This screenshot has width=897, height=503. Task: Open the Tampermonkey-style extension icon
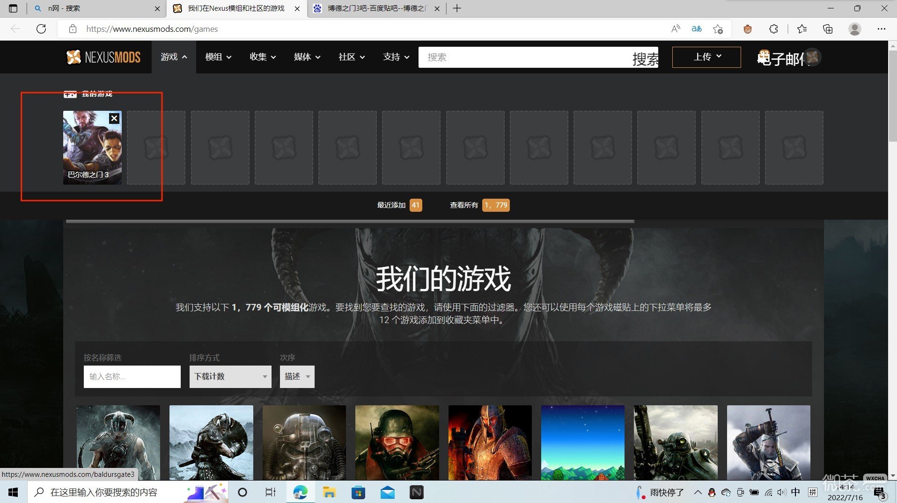click(748, 29)
